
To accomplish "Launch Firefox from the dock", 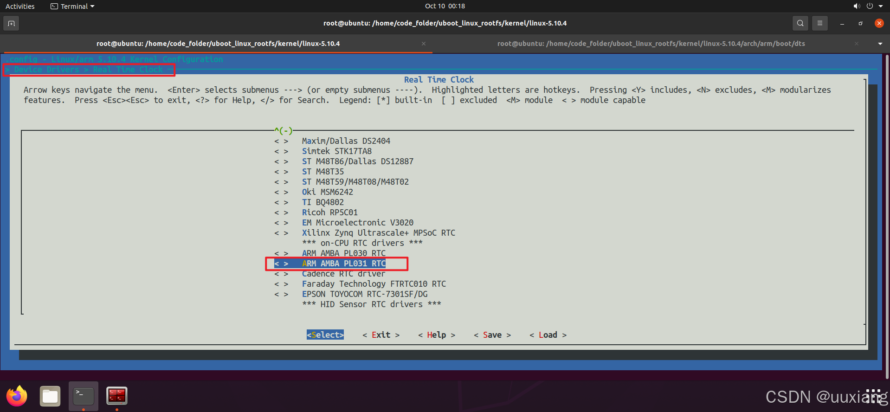I will point(17,396).
